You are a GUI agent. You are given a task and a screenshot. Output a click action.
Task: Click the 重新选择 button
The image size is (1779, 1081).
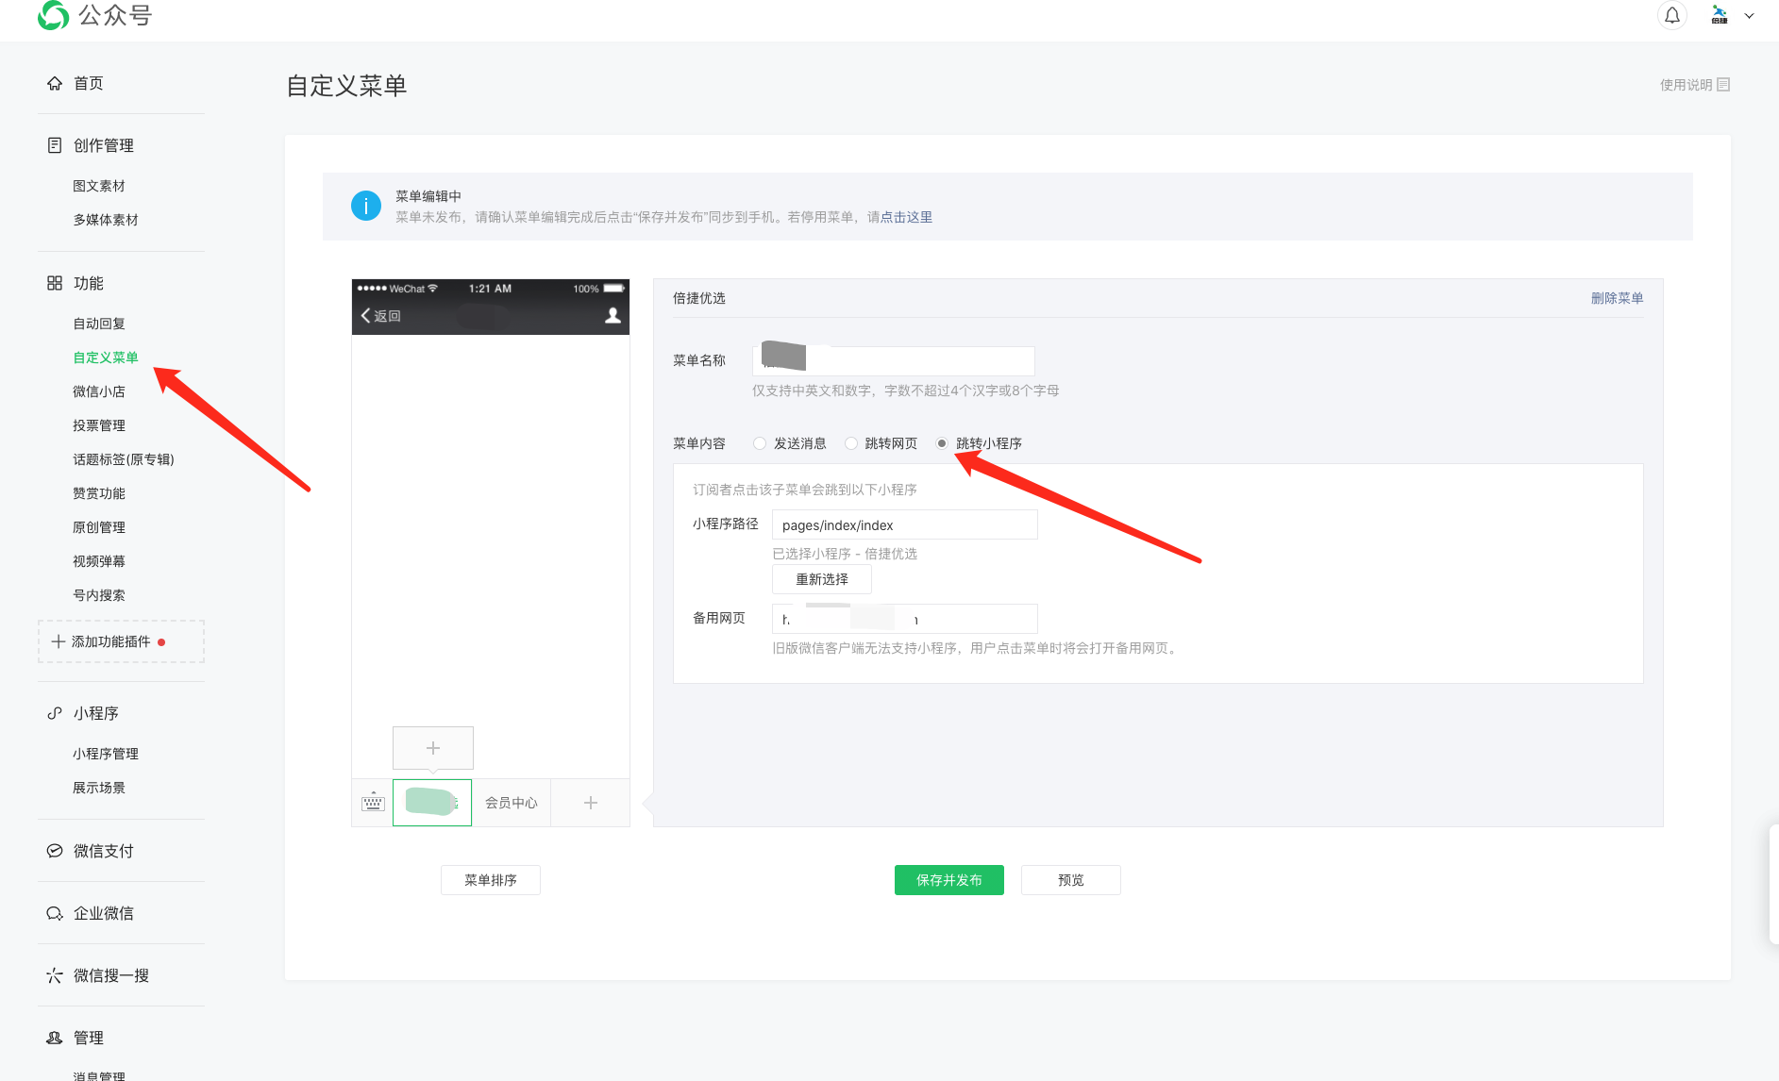(x=822, y=579)
